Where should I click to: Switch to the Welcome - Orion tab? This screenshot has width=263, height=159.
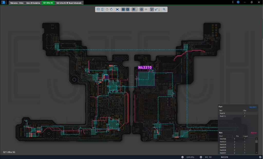click(x=17, y=3)
